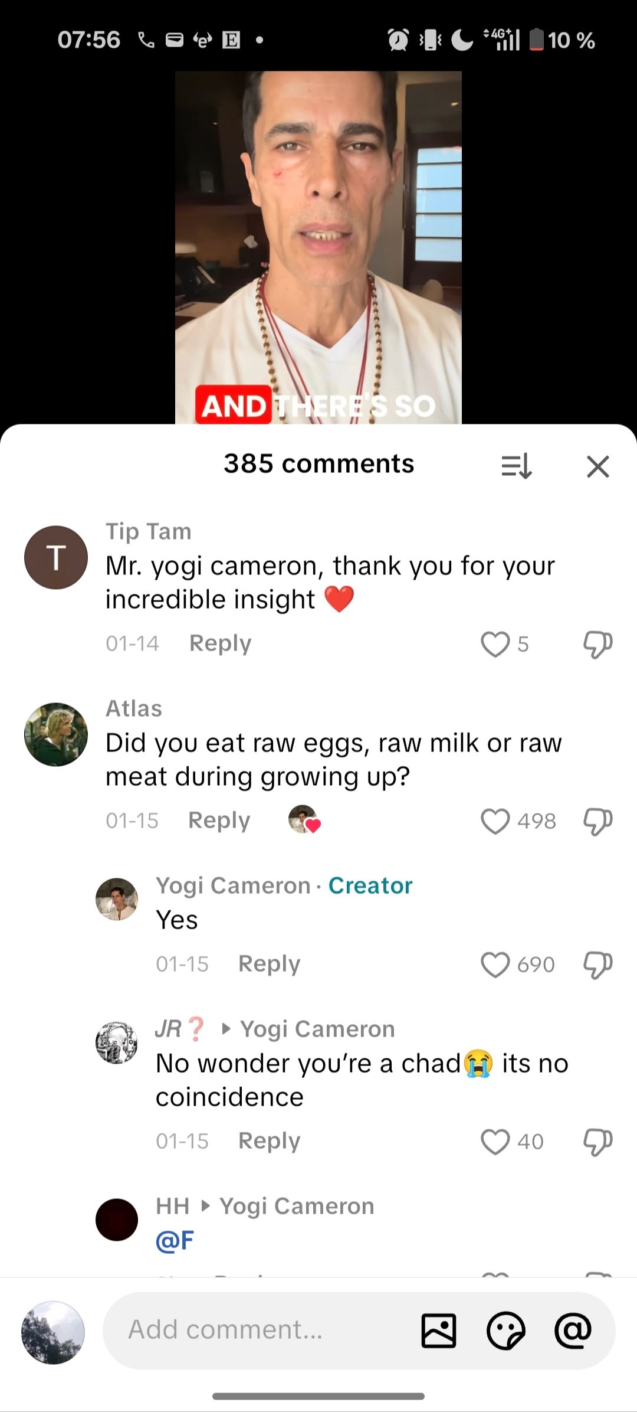The image size is (637, 1412).
Task: Tap the Add comment text field
Action: [x=260, y=1331]
